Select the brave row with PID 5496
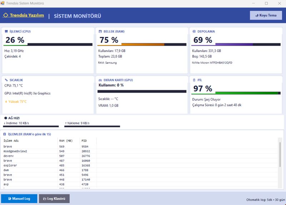The height and width of the screenshot is (205, 286). click(140, 175)
